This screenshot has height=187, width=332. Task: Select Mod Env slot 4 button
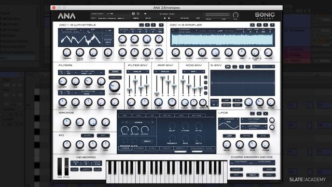pyautogui.click(x=205, y=93)
